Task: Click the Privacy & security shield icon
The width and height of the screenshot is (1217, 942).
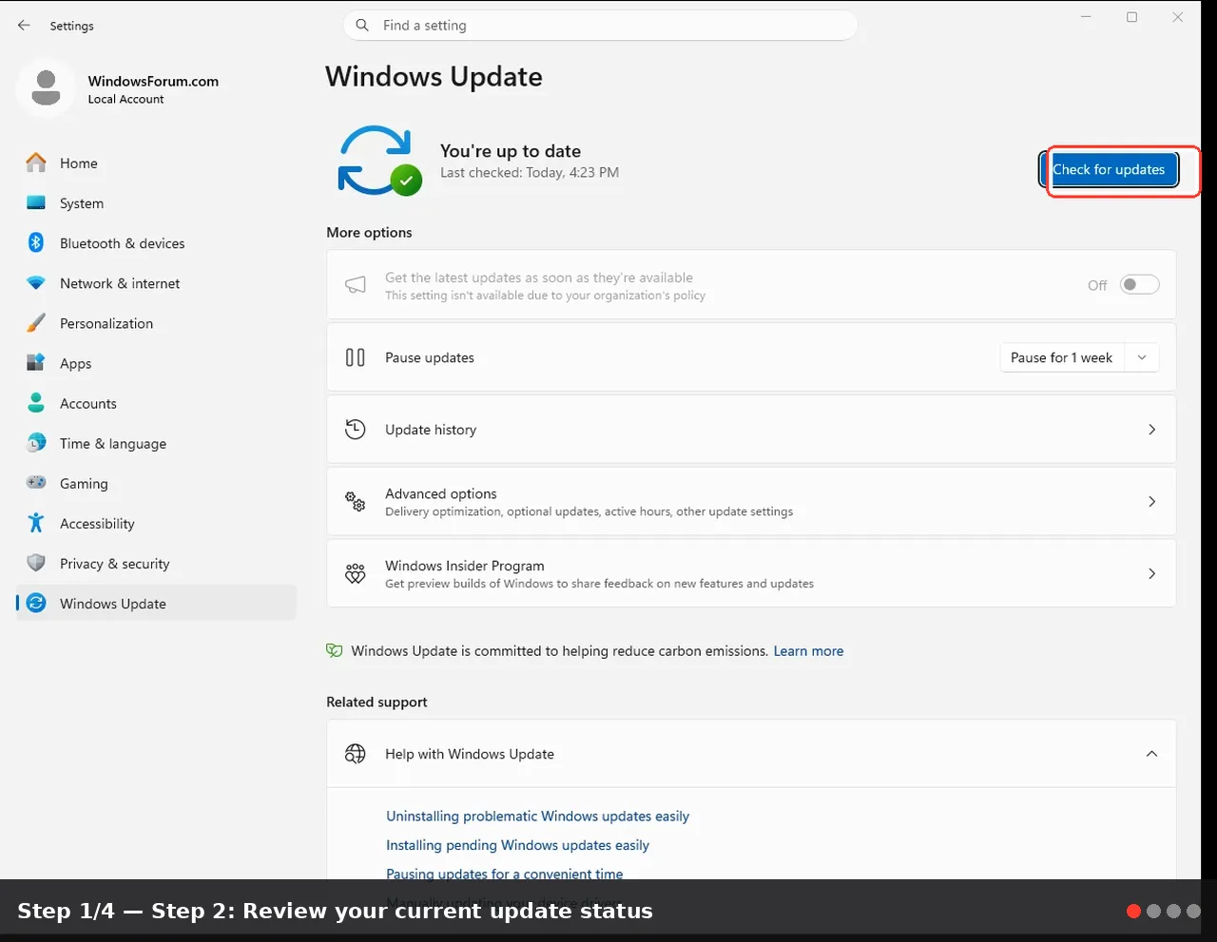Action: click(36, 563)
